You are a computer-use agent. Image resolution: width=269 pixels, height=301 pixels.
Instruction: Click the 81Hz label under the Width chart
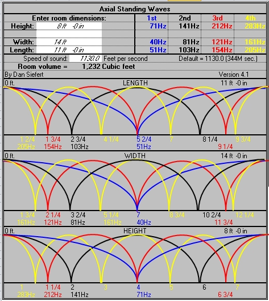click(78, 222)
